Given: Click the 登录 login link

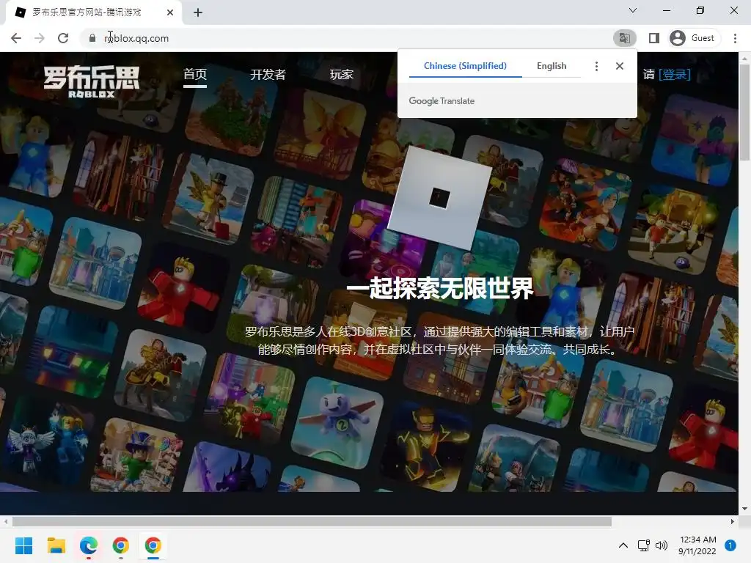Looking at the screenshot, I should pyautogui.click(x=675, y=74).
